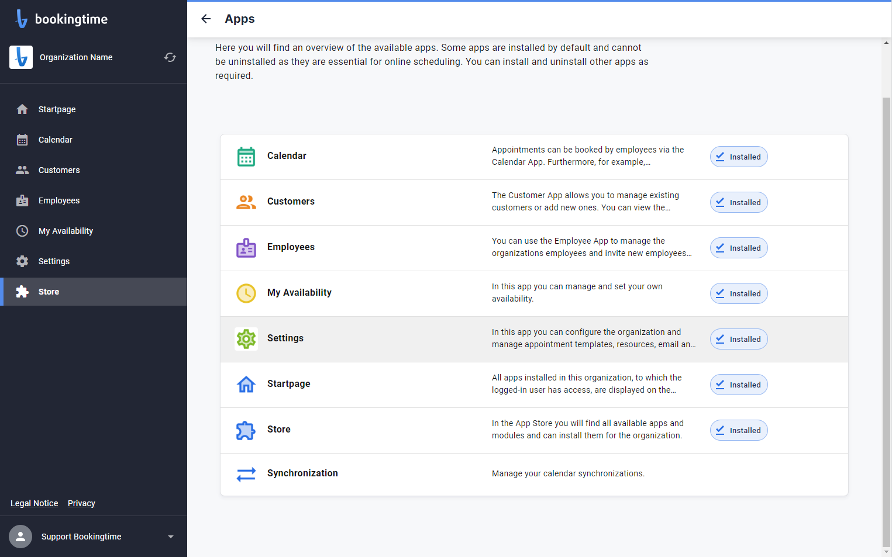Screen dimensions: 892x557
Task: Click the yellow My Availability clock icon
Action: pyautogui.click(x=246, y=293)
